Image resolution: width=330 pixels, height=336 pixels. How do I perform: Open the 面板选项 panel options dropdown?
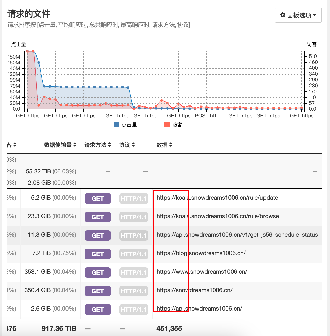tap(298, 15)
